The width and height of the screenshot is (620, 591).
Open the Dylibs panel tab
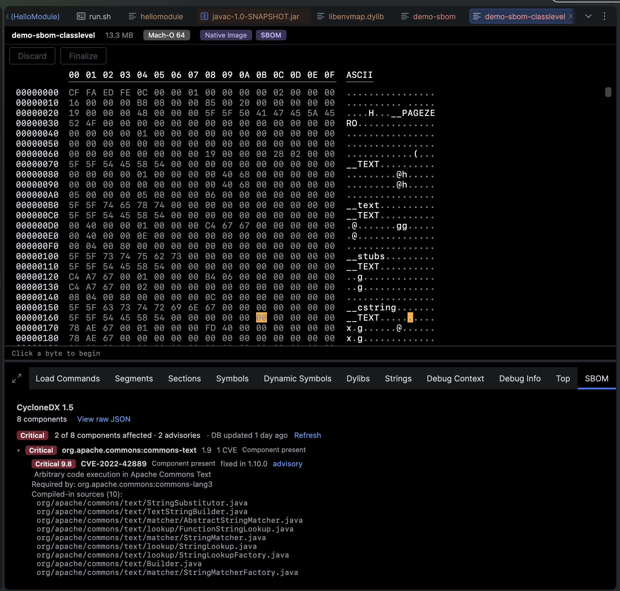tap(358, 378)
